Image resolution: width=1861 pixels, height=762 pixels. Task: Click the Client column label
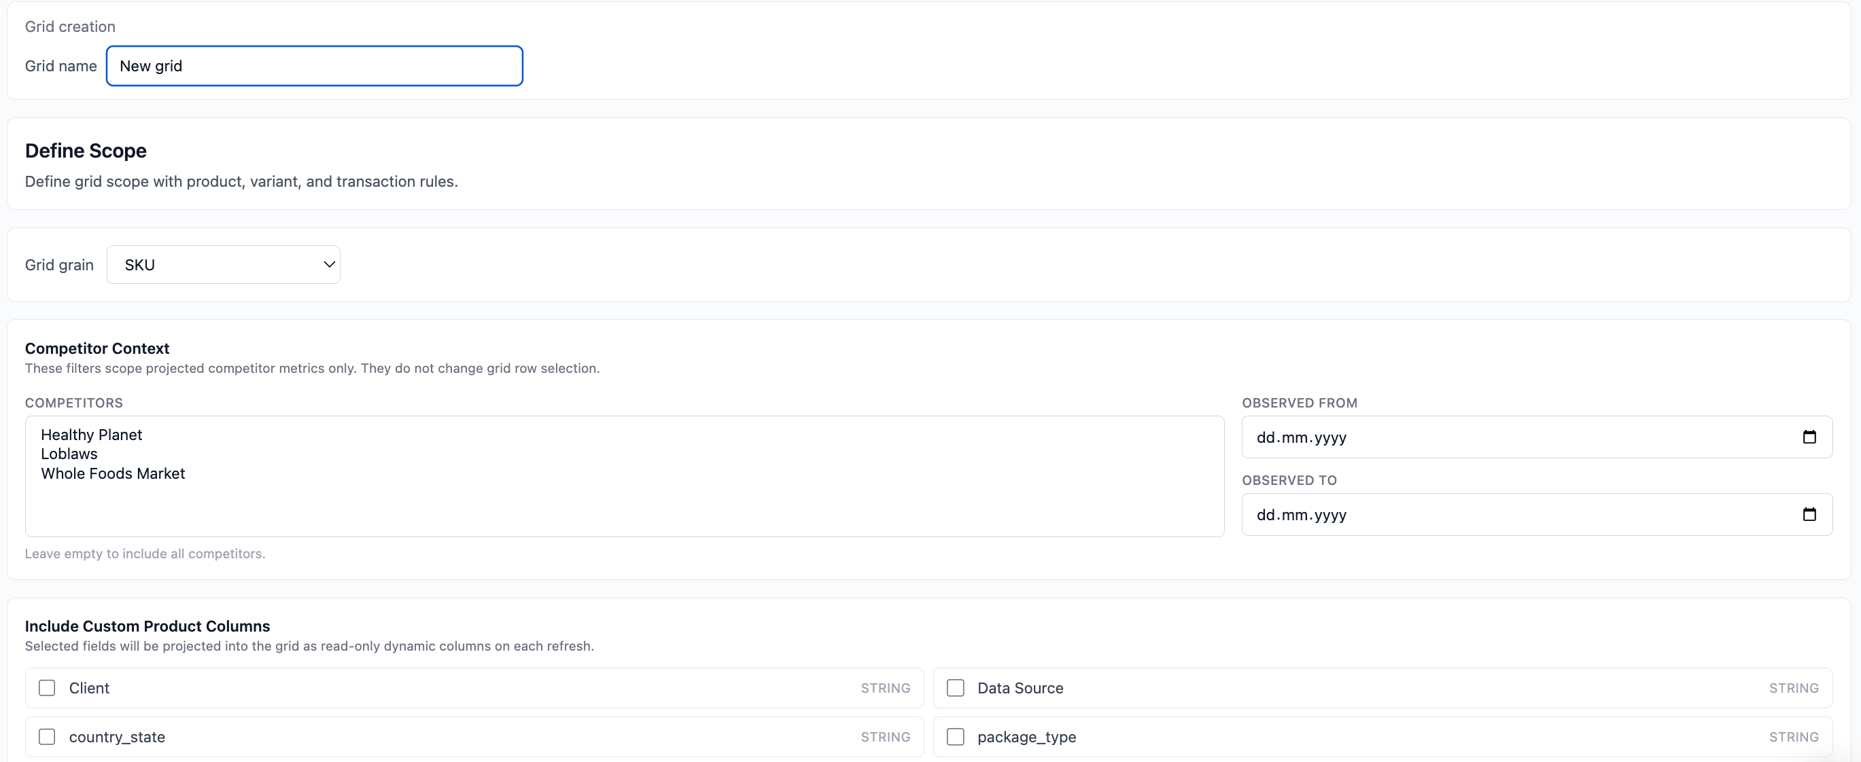click(x=89, y=688)
